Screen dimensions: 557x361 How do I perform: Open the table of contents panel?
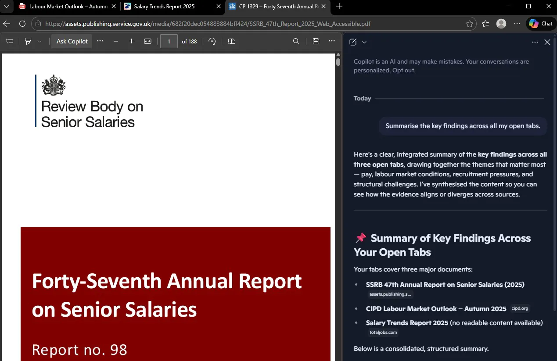(x=9, y=41)
